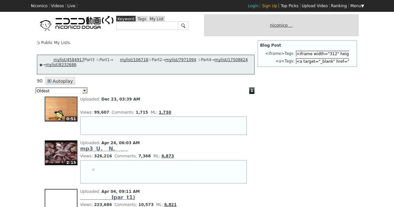Click the item count 90
Screen dimensions: 394x207
(x=40, y=81)
